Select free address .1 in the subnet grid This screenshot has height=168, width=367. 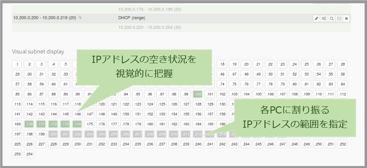[x=17, y=64]
